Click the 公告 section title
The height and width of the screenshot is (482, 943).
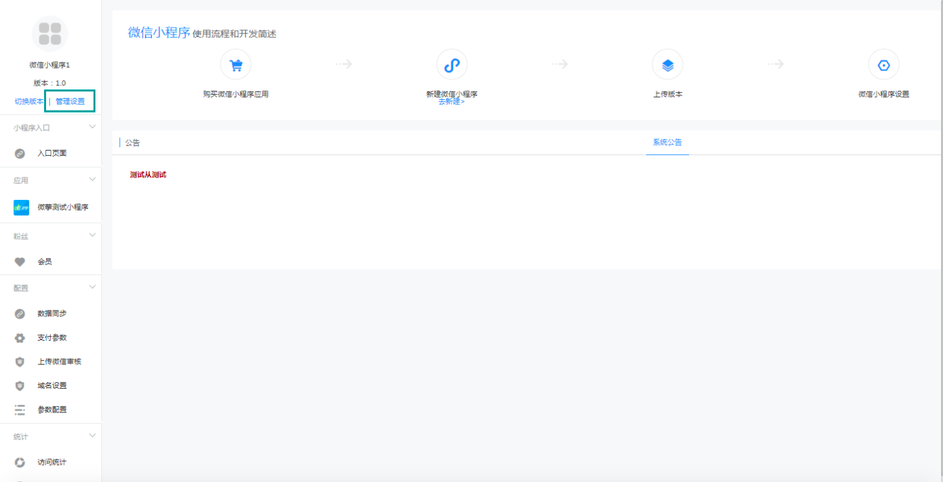(132, 143)
